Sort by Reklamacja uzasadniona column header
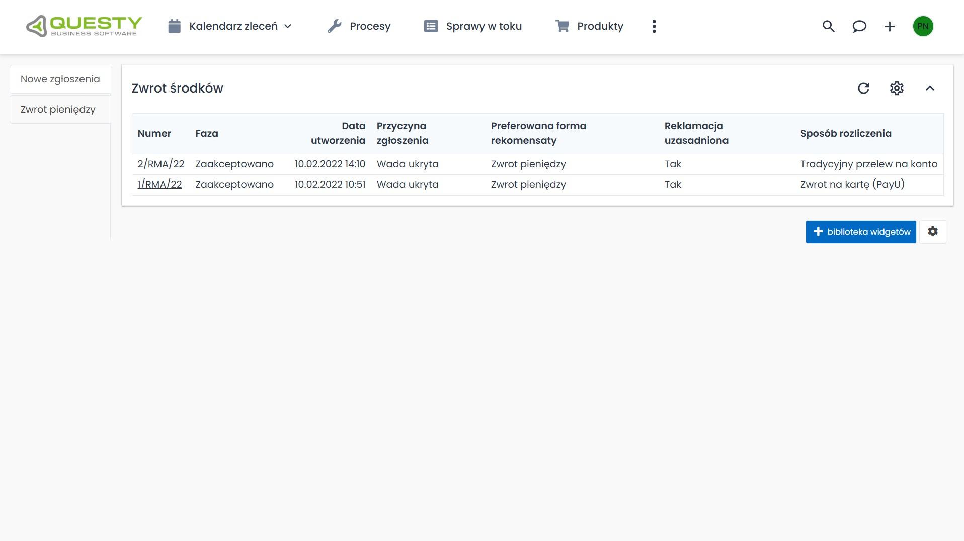Screen dimensions: 964x541 (x=696, y=133)
